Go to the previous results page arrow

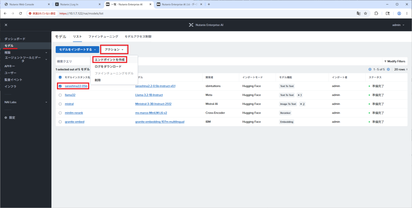point(370,69)
